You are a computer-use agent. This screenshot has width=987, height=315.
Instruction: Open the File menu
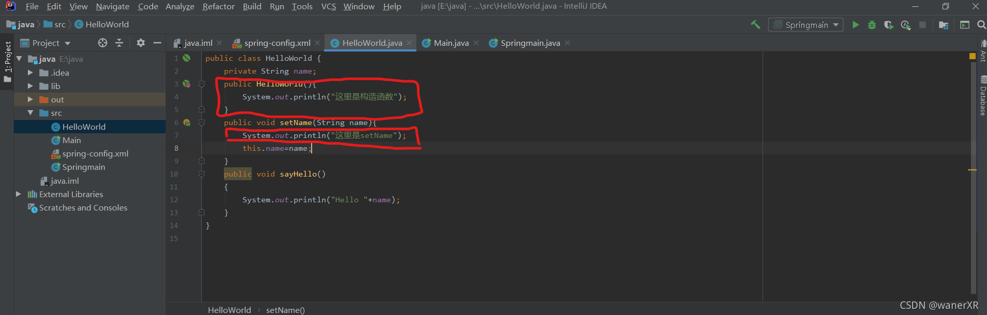pyautogui.click(x=32, y=6)
